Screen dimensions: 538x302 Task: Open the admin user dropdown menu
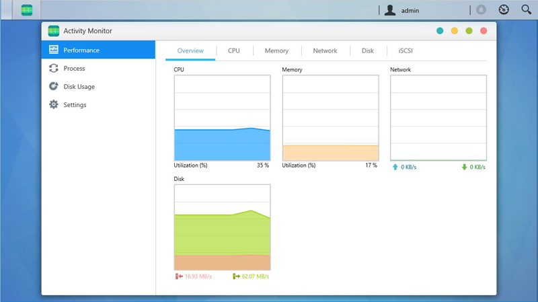tap(410, 11)
